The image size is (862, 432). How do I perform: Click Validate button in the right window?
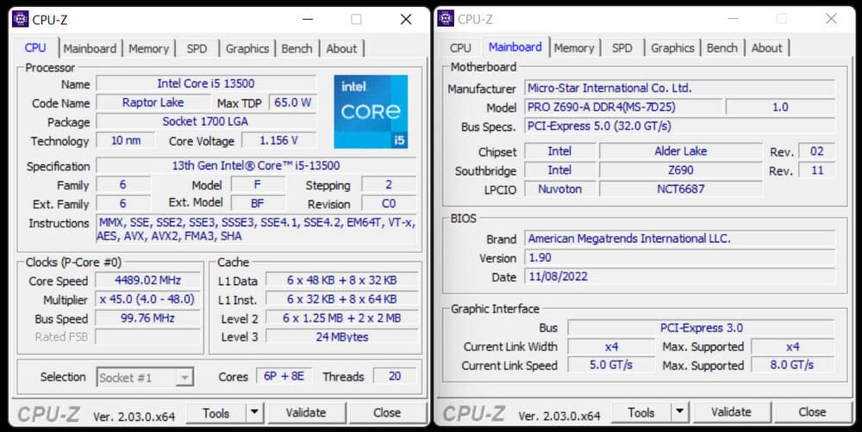tap(731, 412)
